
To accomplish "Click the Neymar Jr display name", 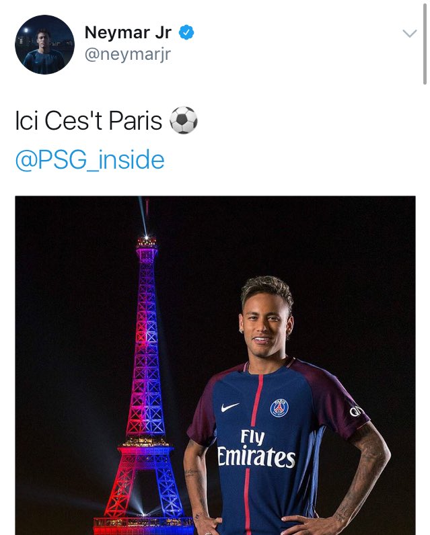I will pos(128,32).
